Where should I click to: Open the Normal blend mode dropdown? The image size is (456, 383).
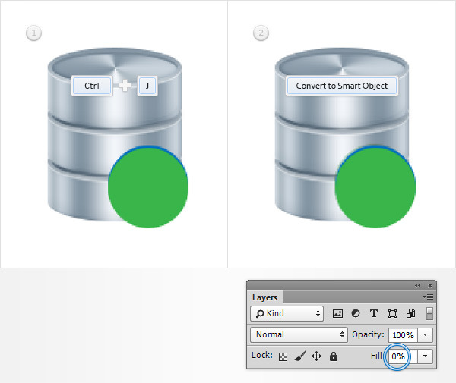tap(299, 334)
